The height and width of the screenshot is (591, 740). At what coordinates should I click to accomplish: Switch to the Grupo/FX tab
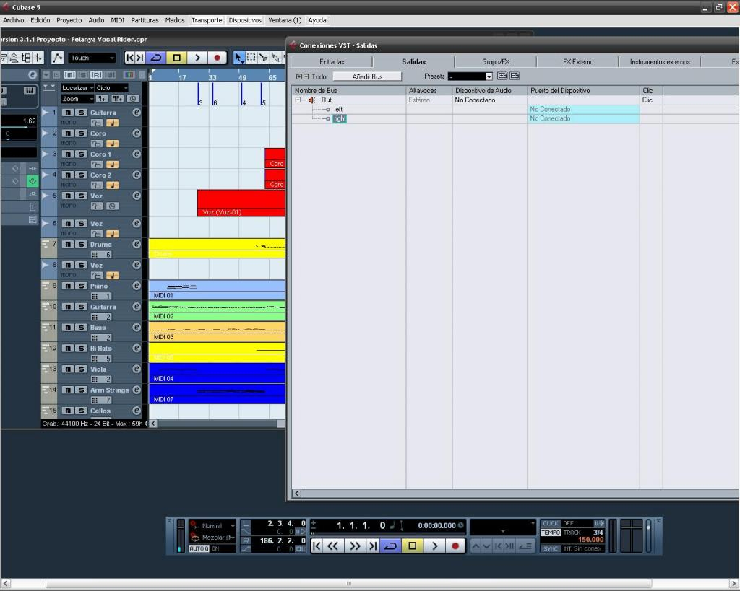(x=496, y=62)
